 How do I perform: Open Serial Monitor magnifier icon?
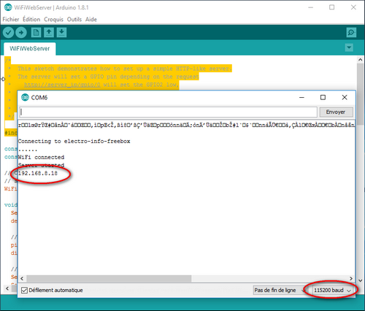351,32
